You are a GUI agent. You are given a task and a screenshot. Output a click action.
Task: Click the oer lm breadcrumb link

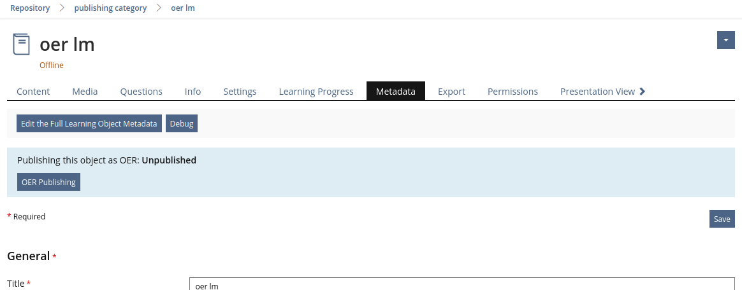183,8
